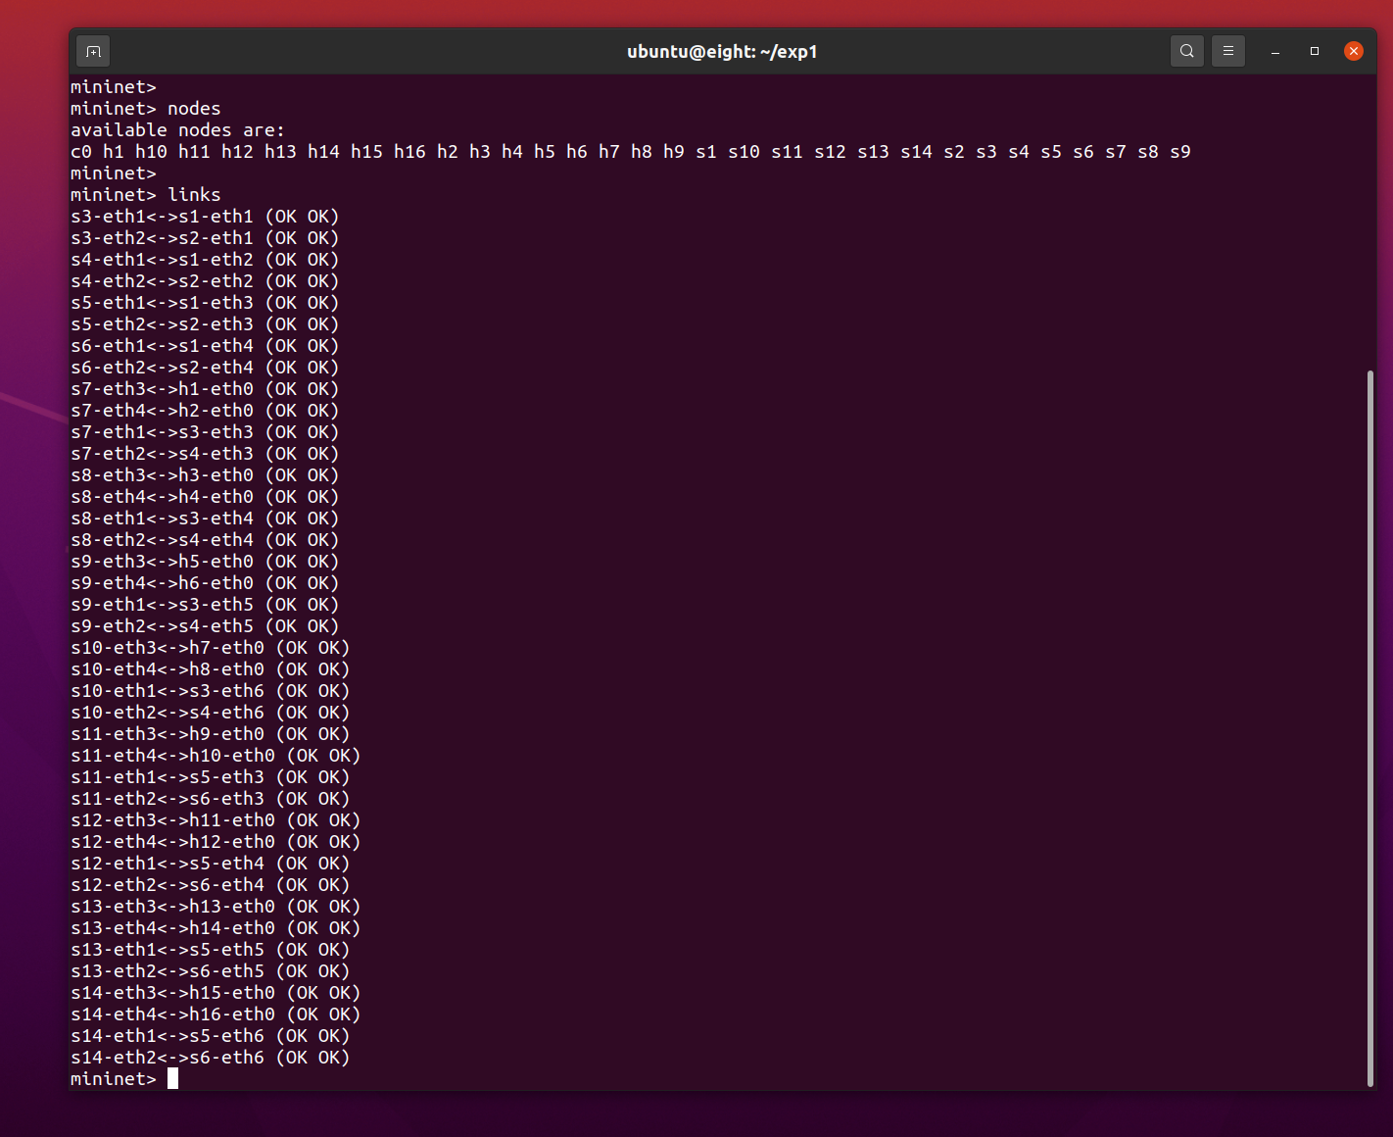Click the line s10-eth3<->h7-eth0
Viewport: 1393px width, 1137px height.
[x=211, y=648]
